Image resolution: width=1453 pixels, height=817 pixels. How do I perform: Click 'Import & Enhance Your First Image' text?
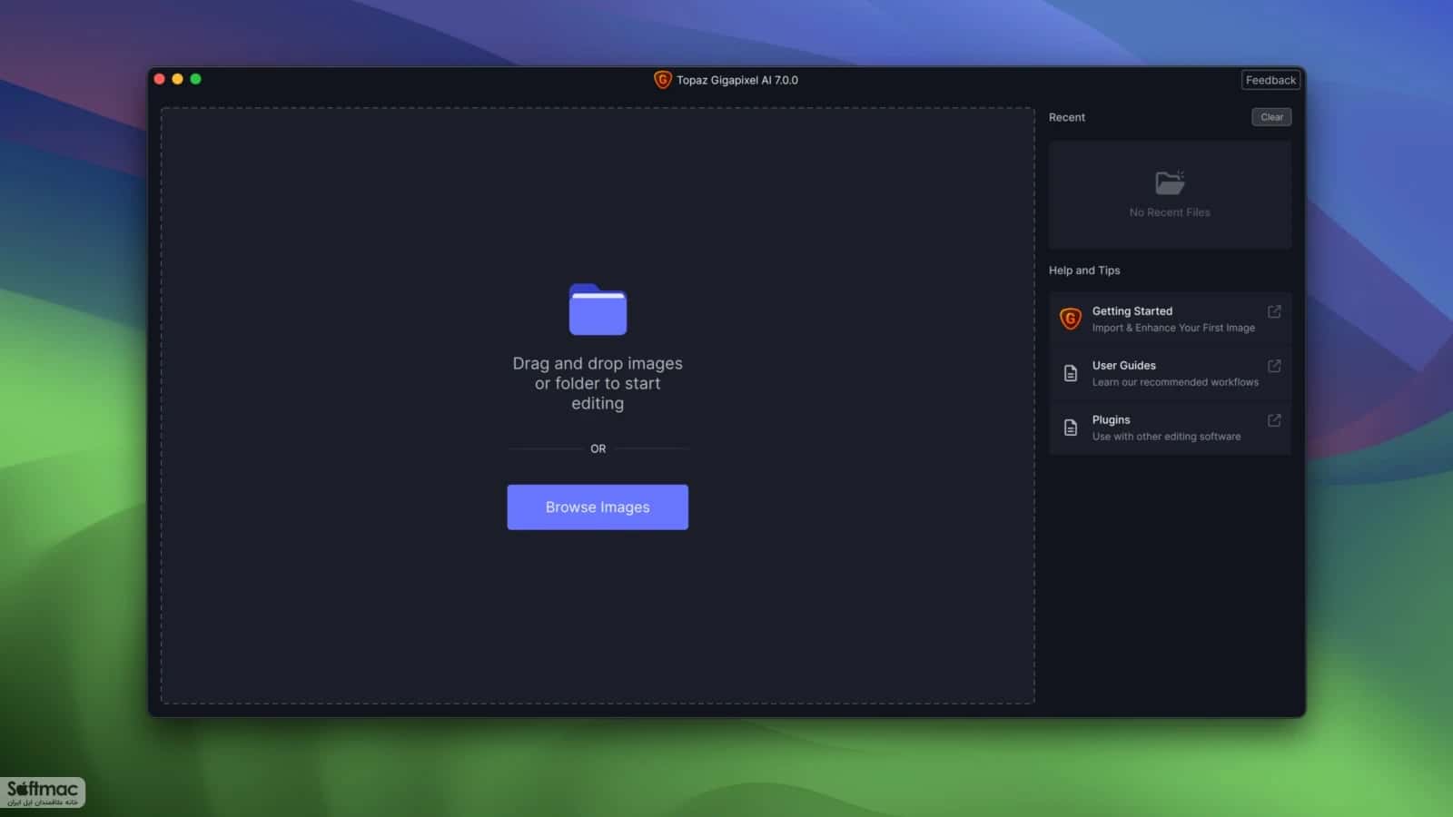coord(1173,328)
